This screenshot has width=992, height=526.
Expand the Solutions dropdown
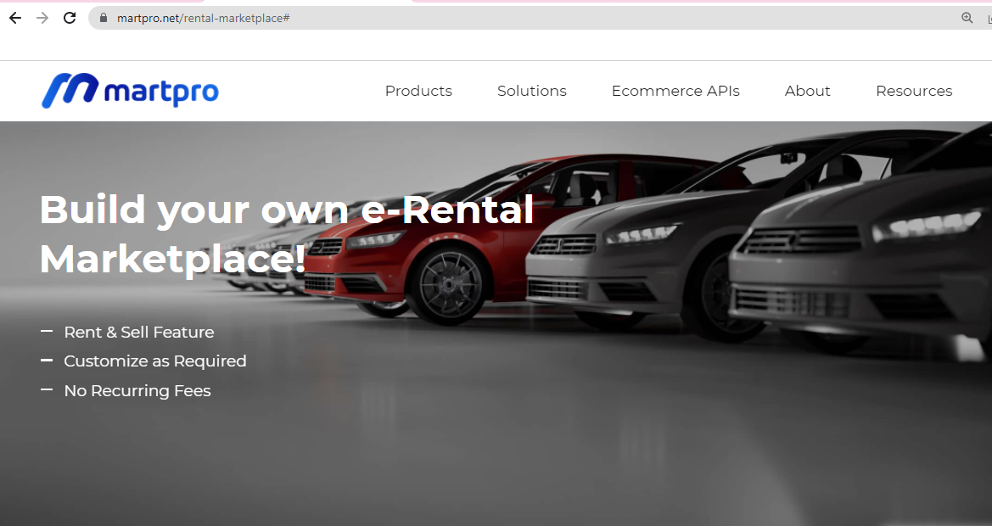pyautogui.click(x=531, y=91)
